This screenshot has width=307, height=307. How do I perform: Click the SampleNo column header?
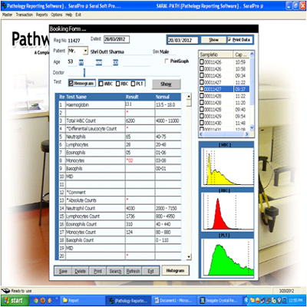(216, 54)
